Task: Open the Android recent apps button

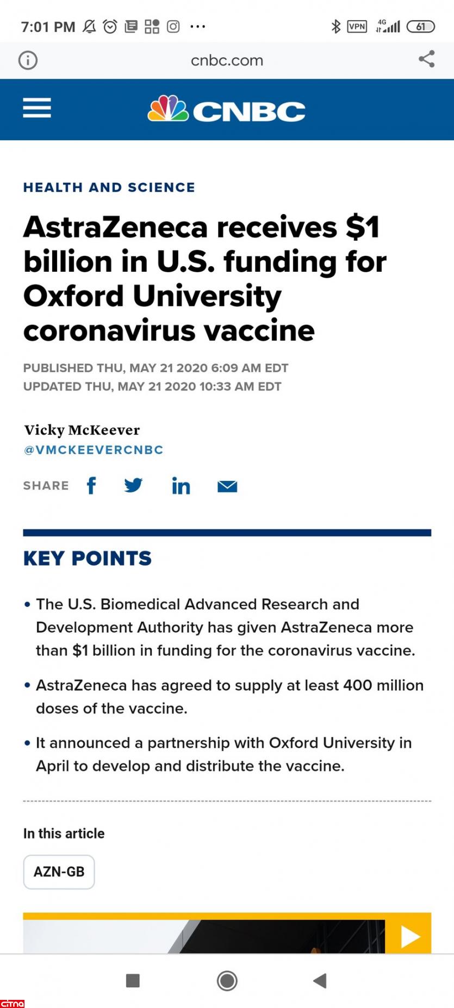Action: point(133,980)
